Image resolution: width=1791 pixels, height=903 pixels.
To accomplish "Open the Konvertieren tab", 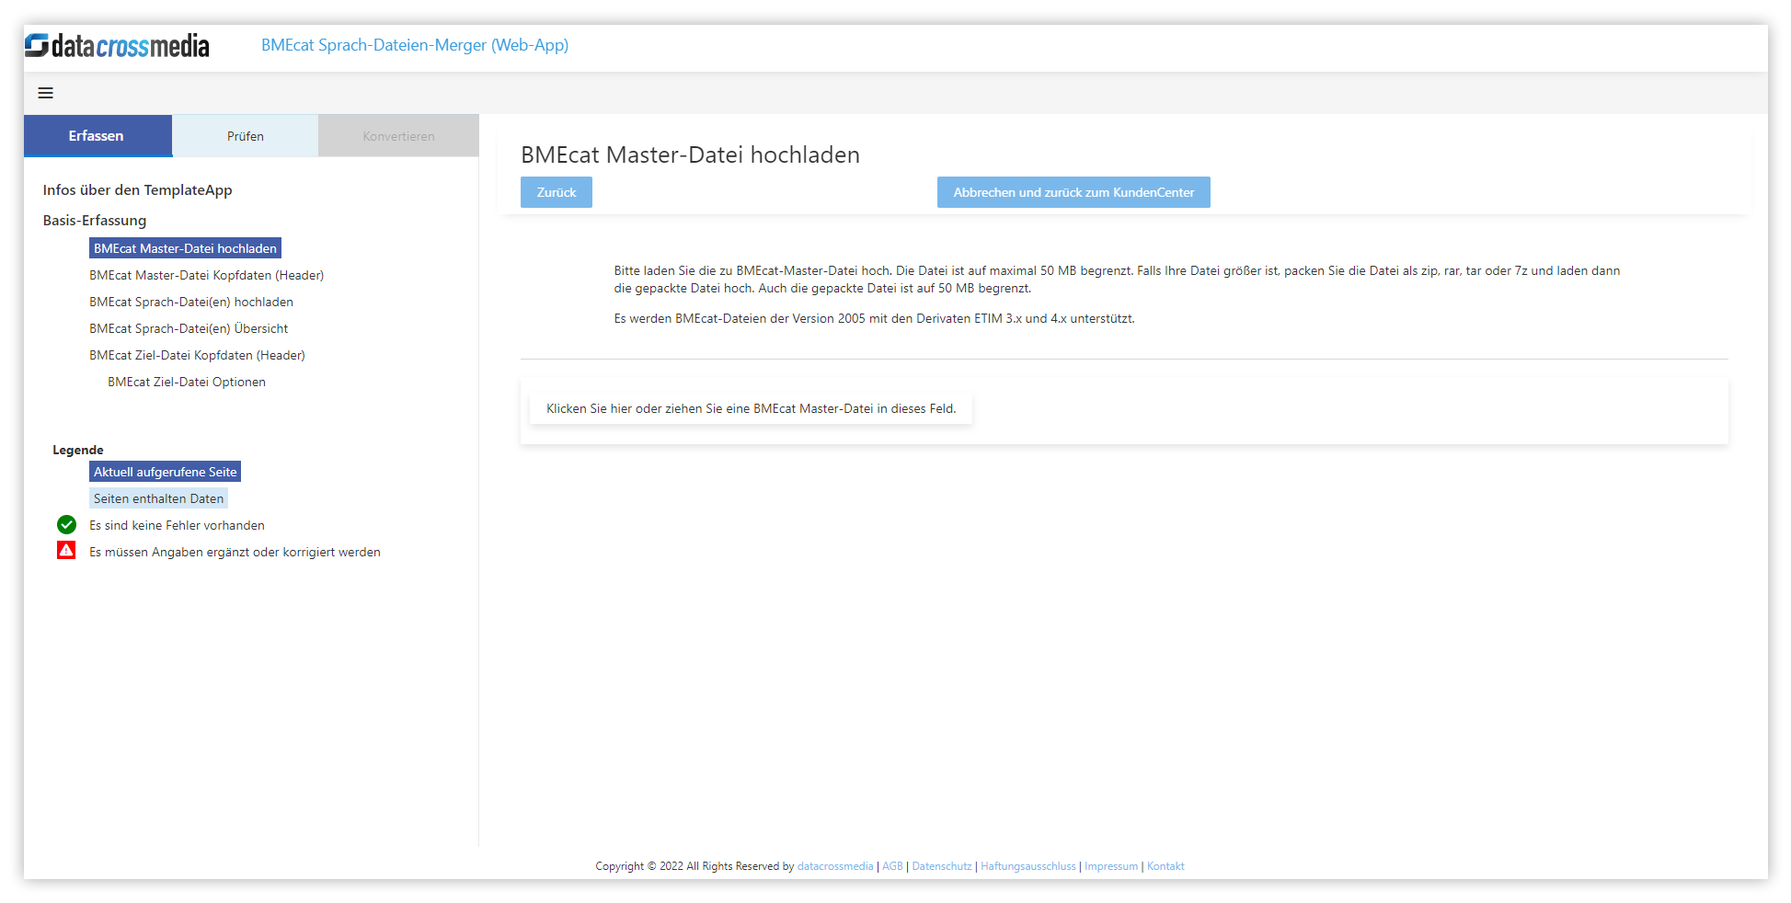I will pos(398,136).
